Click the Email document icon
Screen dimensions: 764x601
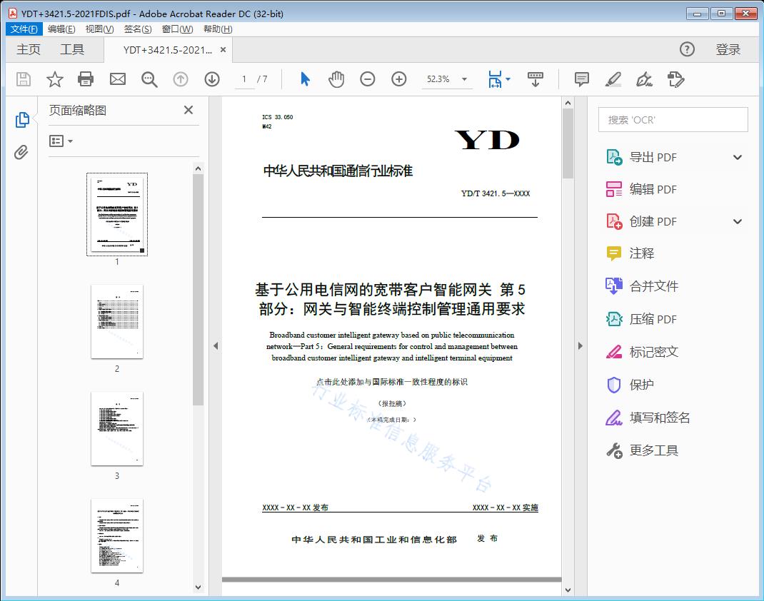[x=117, y=79]
